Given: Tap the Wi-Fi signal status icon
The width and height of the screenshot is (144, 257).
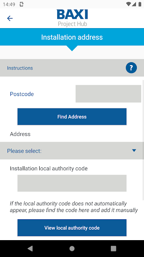Looking at the screenshot, I should point(128,4).
